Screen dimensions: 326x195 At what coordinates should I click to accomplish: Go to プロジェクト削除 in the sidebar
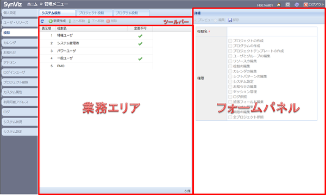coord(20,82)
